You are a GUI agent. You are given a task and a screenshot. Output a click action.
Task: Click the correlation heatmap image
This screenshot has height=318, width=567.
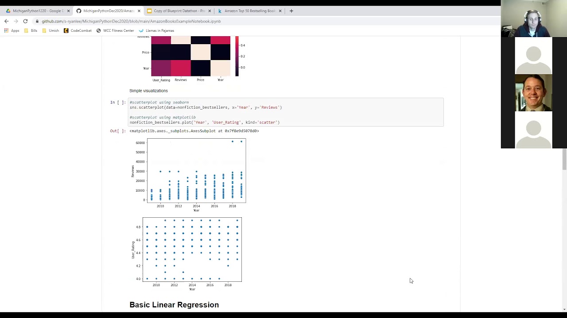(191, 56)
